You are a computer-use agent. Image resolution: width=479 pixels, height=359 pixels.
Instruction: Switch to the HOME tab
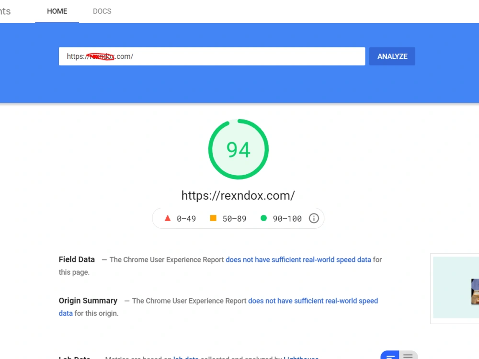(57, 11)
